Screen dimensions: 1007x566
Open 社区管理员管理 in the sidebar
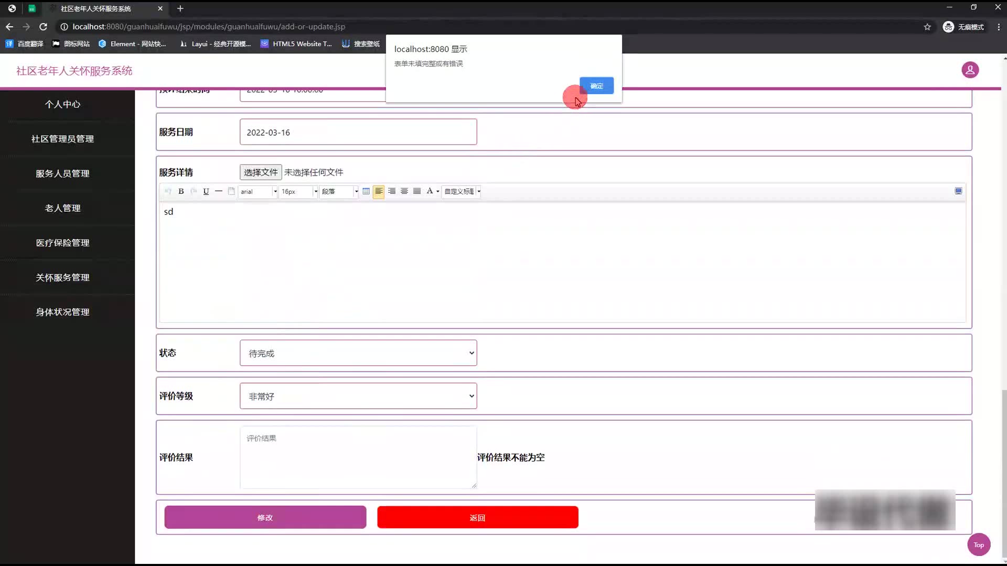pos(62,139)
